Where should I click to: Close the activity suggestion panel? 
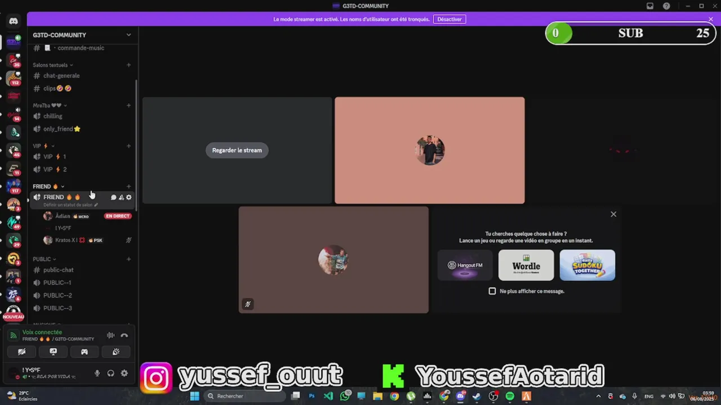coord(613,214)
